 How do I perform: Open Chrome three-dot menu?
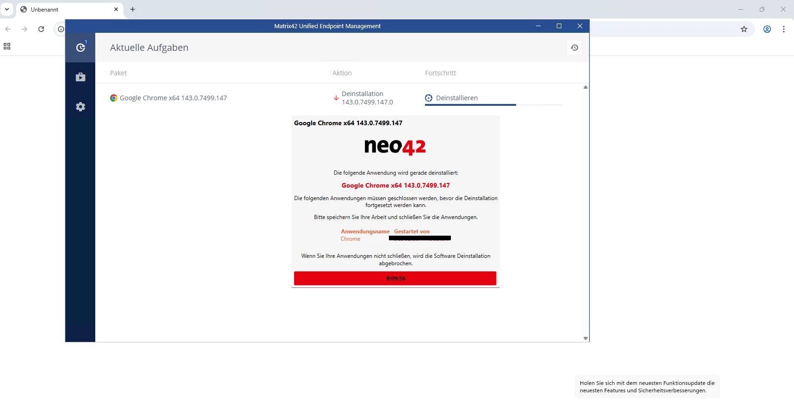(784, 29)
